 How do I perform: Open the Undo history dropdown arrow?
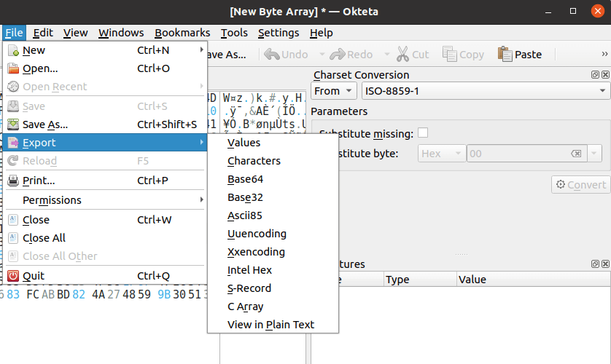[322, 55]
